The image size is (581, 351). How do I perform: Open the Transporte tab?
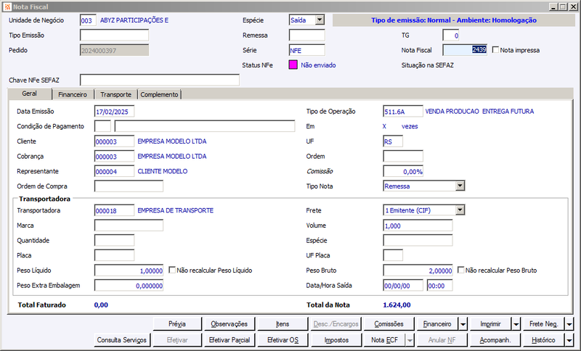pyautogui.click(x=115, y=95)
